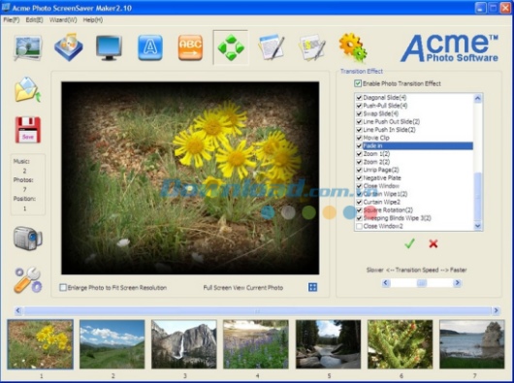Click the orange ABC scrolling text icon
This screenshot has width=514, height=383.
pyautogui.click(x=190, y=48)
